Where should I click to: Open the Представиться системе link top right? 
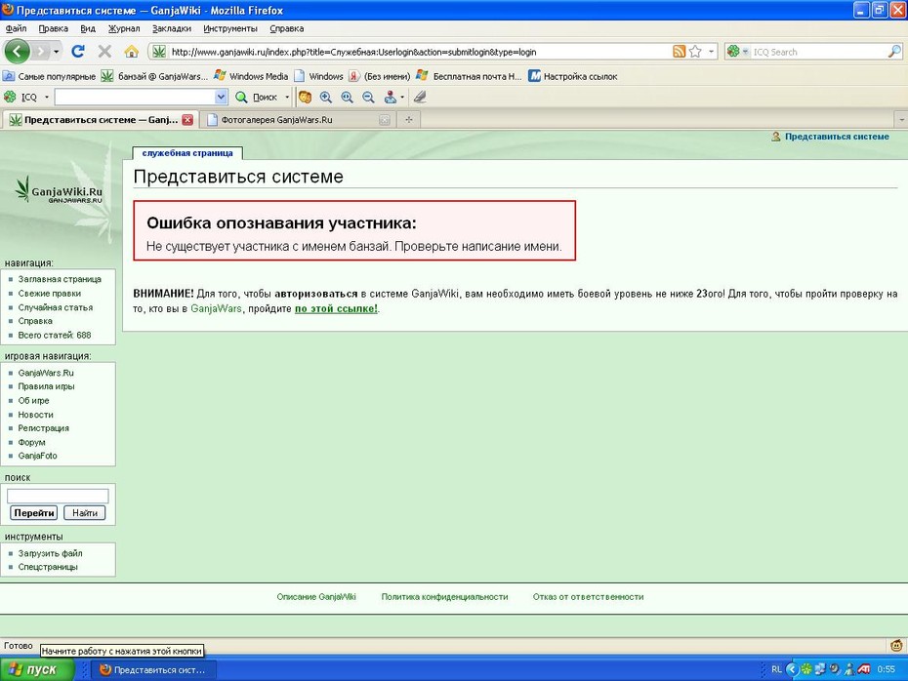pos(837,137)
